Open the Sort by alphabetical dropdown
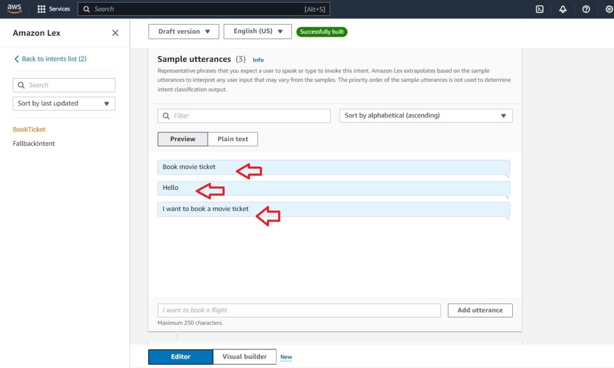 (425, 115)
